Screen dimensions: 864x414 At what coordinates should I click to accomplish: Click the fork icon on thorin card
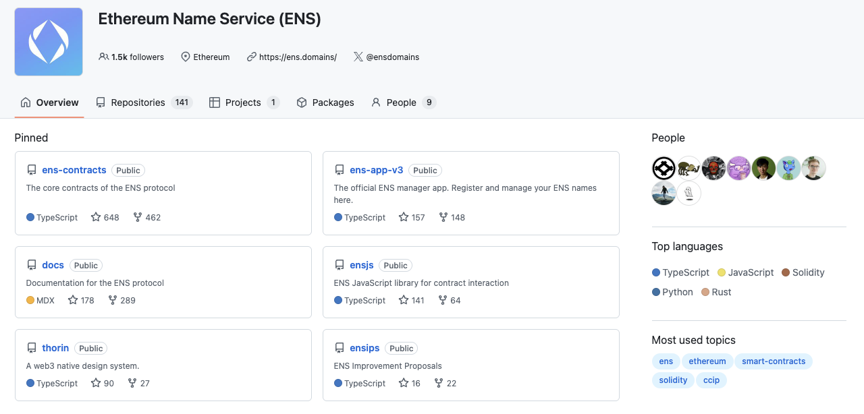click(132, 383)
